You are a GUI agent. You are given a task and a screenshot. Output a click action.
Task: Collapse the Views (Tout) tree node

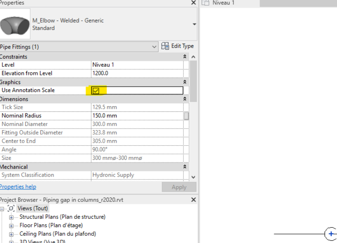2,208
